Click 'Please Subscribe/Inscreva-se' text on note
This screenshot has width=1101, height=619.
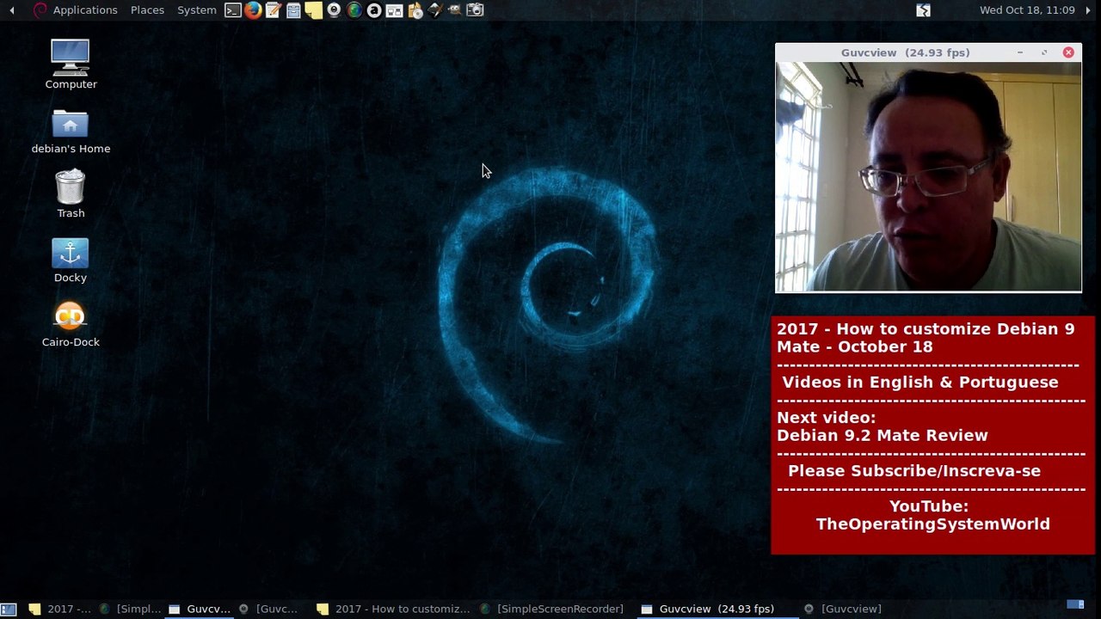point(914,470)
